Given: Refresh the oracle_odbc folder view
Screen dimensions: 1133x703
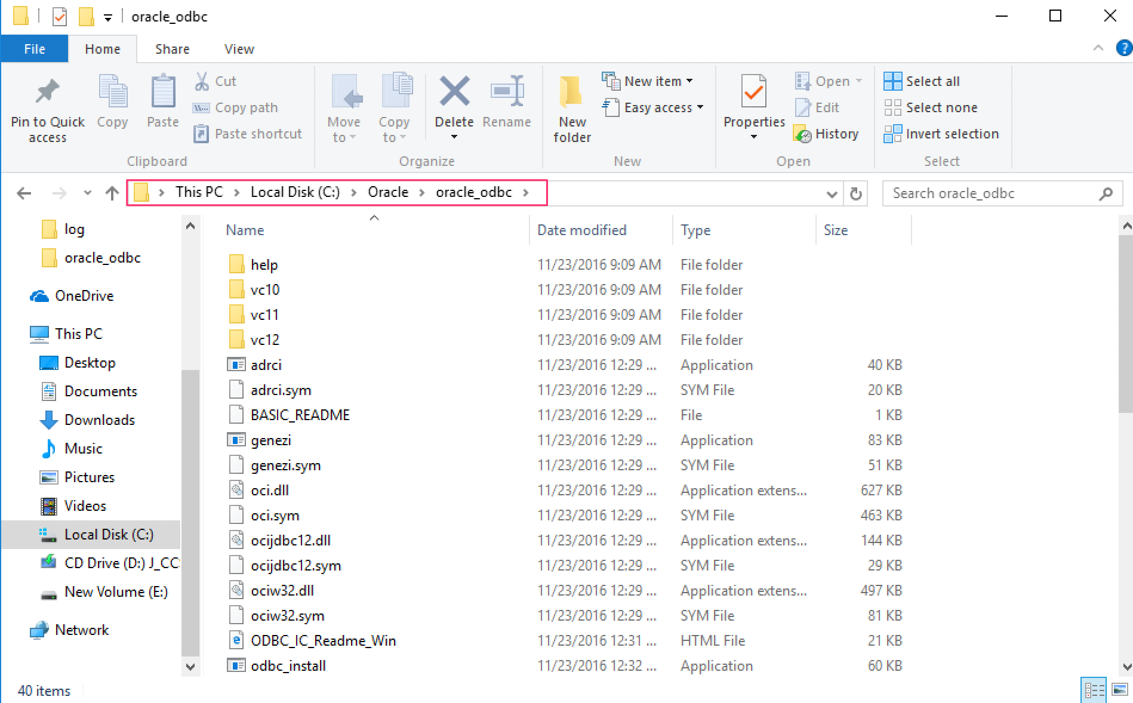Looking at the screenshot, I should [x=855, y=193].
